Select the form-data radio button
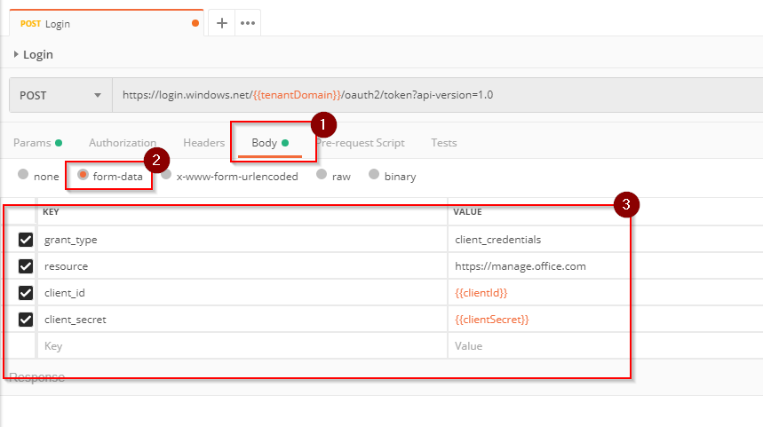 pos(83,175)
